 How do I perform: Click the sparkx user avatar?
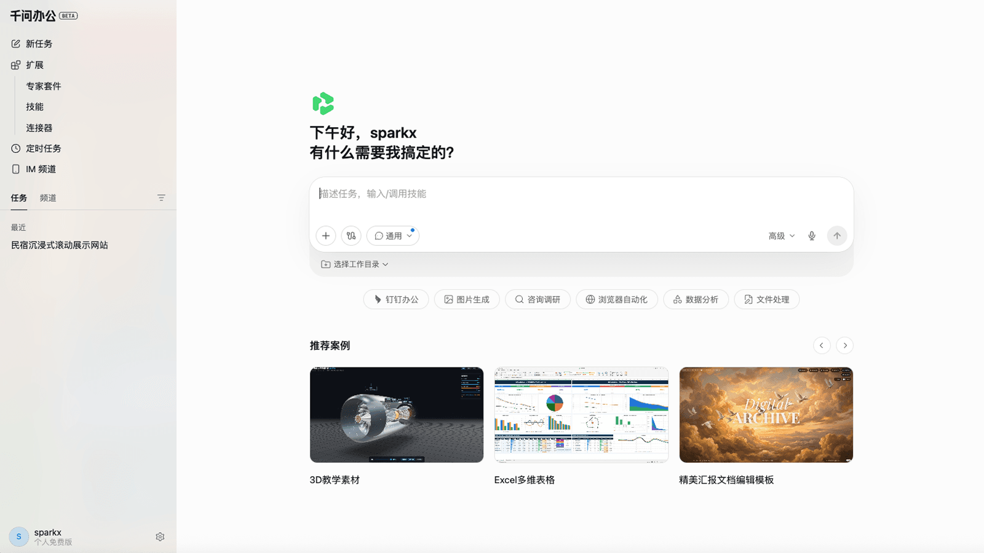coord(19,536)
